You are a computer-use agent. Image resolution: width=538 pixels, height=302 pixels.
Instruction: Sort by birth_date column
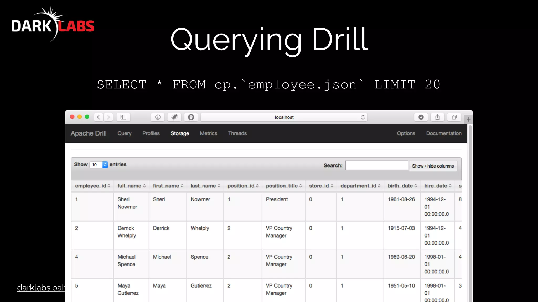pos(402,186)
